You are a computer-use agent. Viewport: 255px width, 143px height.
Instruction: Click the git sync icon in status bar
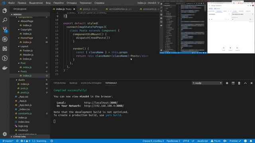17,141
